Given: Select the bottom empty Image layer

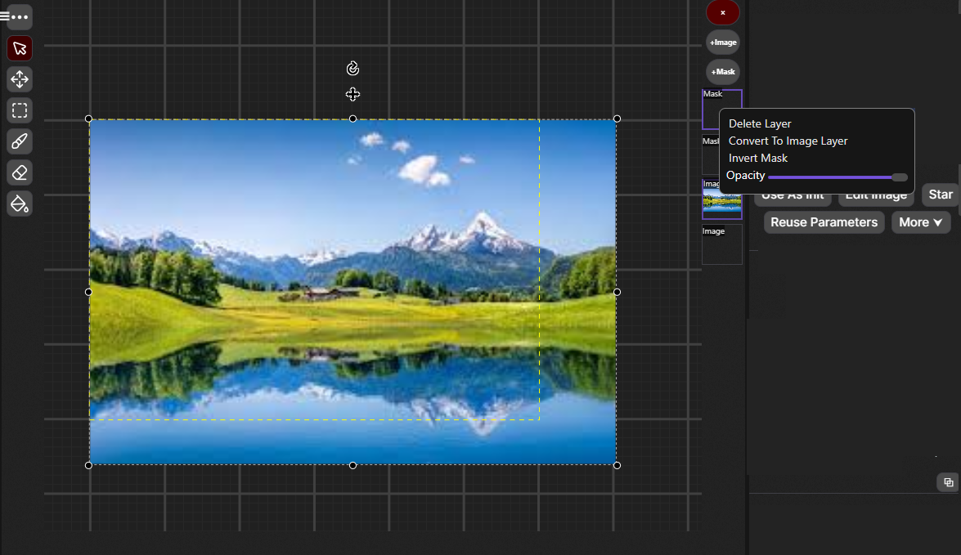Looking at the screenshot, I should tap(722, 244).
